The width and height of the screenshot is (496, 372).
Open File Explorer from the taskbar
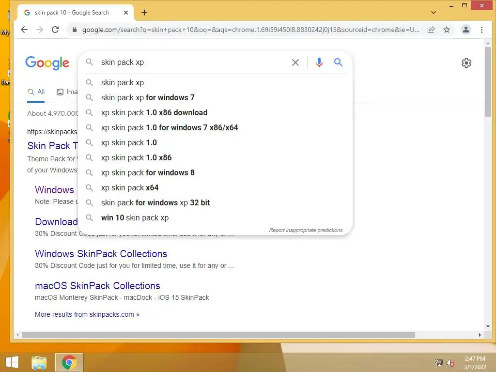39,362
